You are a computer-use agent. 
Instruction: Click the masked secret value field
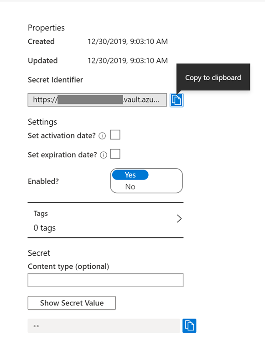pyautogui.click(x=104, y=326)
